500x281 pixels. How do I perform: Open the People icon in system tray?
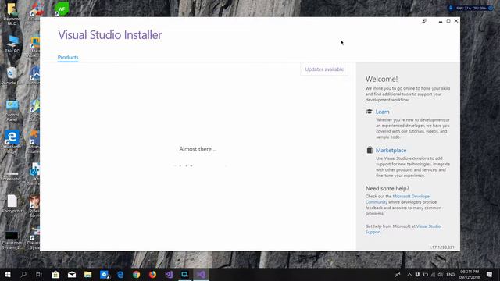(398, 274)
